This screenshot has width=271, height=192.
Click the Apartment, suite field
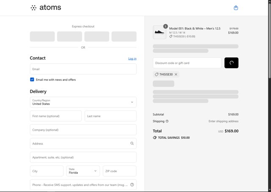coord(83,157)
